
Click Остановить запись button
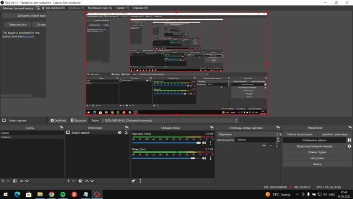point(314,140)
